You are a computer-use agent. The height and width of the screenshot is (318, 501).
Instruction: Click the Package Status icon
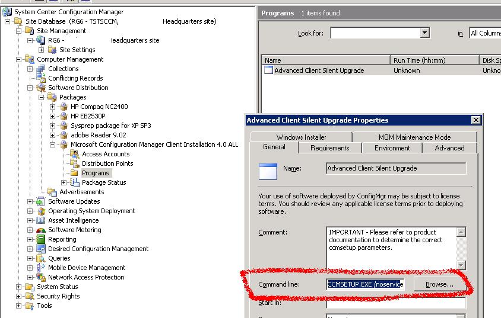tap(75, 182)
